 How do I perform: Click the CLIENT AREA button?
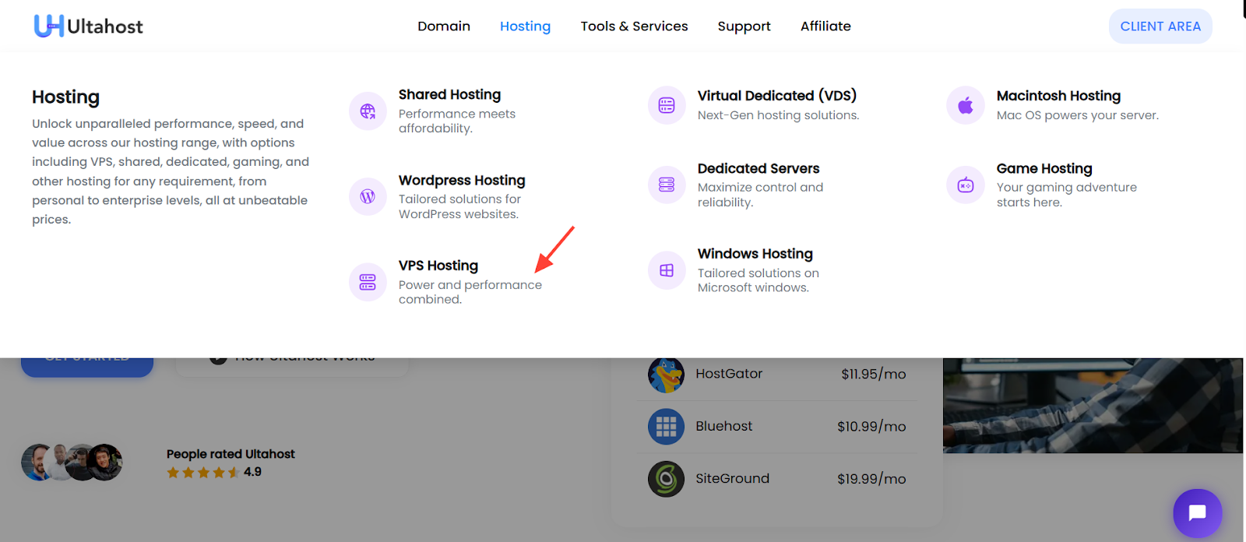1160,26
